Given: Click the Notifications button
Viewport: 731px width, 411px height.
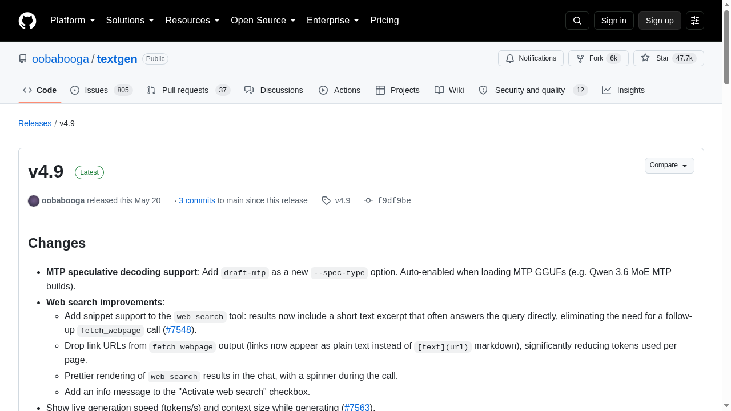Looking at the screenshot, I should click(531, 58).
